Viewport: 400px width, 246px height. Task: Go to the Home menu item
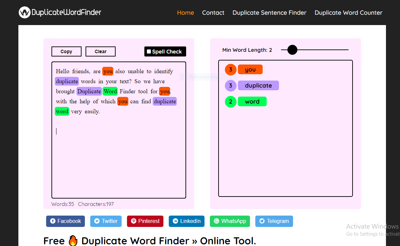pos(185,13)
